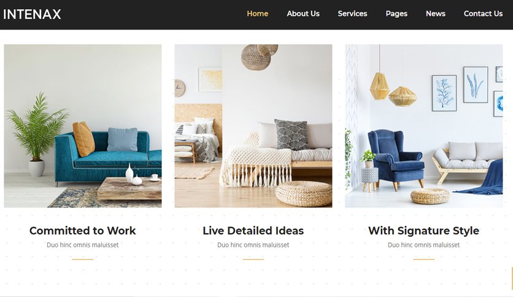Open the Live Detailed Ideas heading

tap(253, 231)
